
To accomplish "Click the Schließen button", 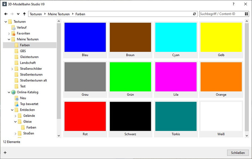I will point(238,153).
